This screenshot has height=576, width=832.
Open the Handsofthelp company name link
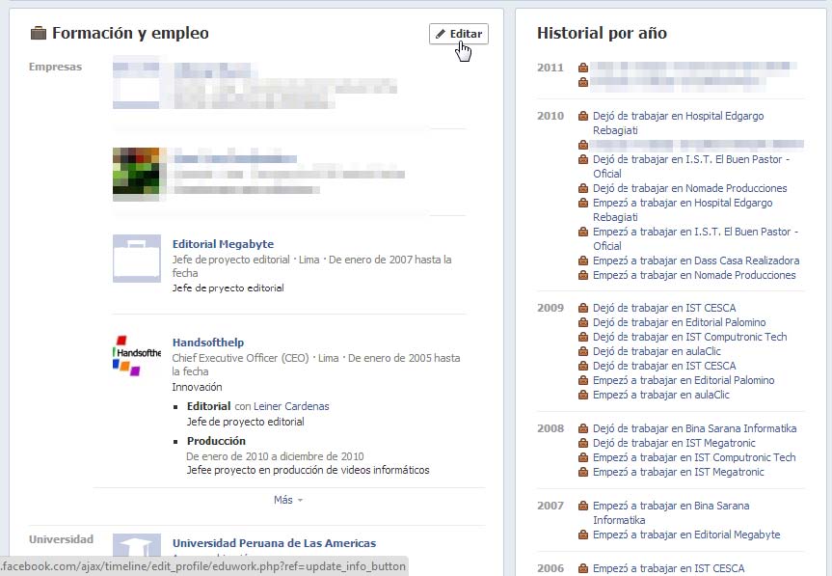click(x=208, y=343)
